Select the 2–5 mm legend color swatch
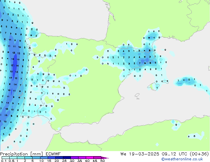 click(29, 158)
